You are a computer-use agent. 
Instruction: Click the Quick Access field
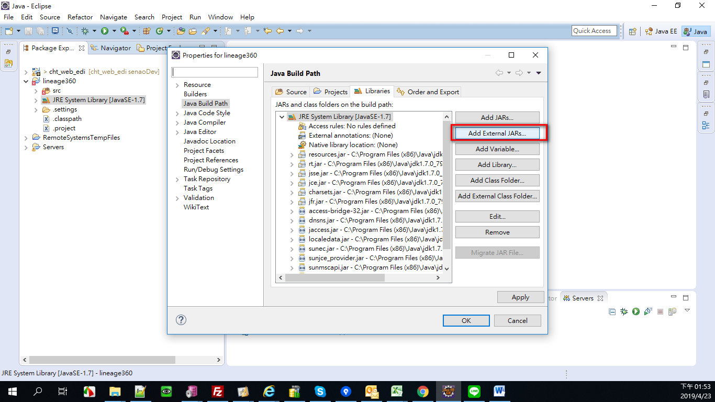tap(594, 31)
